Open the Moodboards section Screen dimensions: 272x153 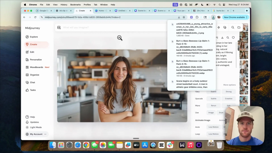(36, 67)
